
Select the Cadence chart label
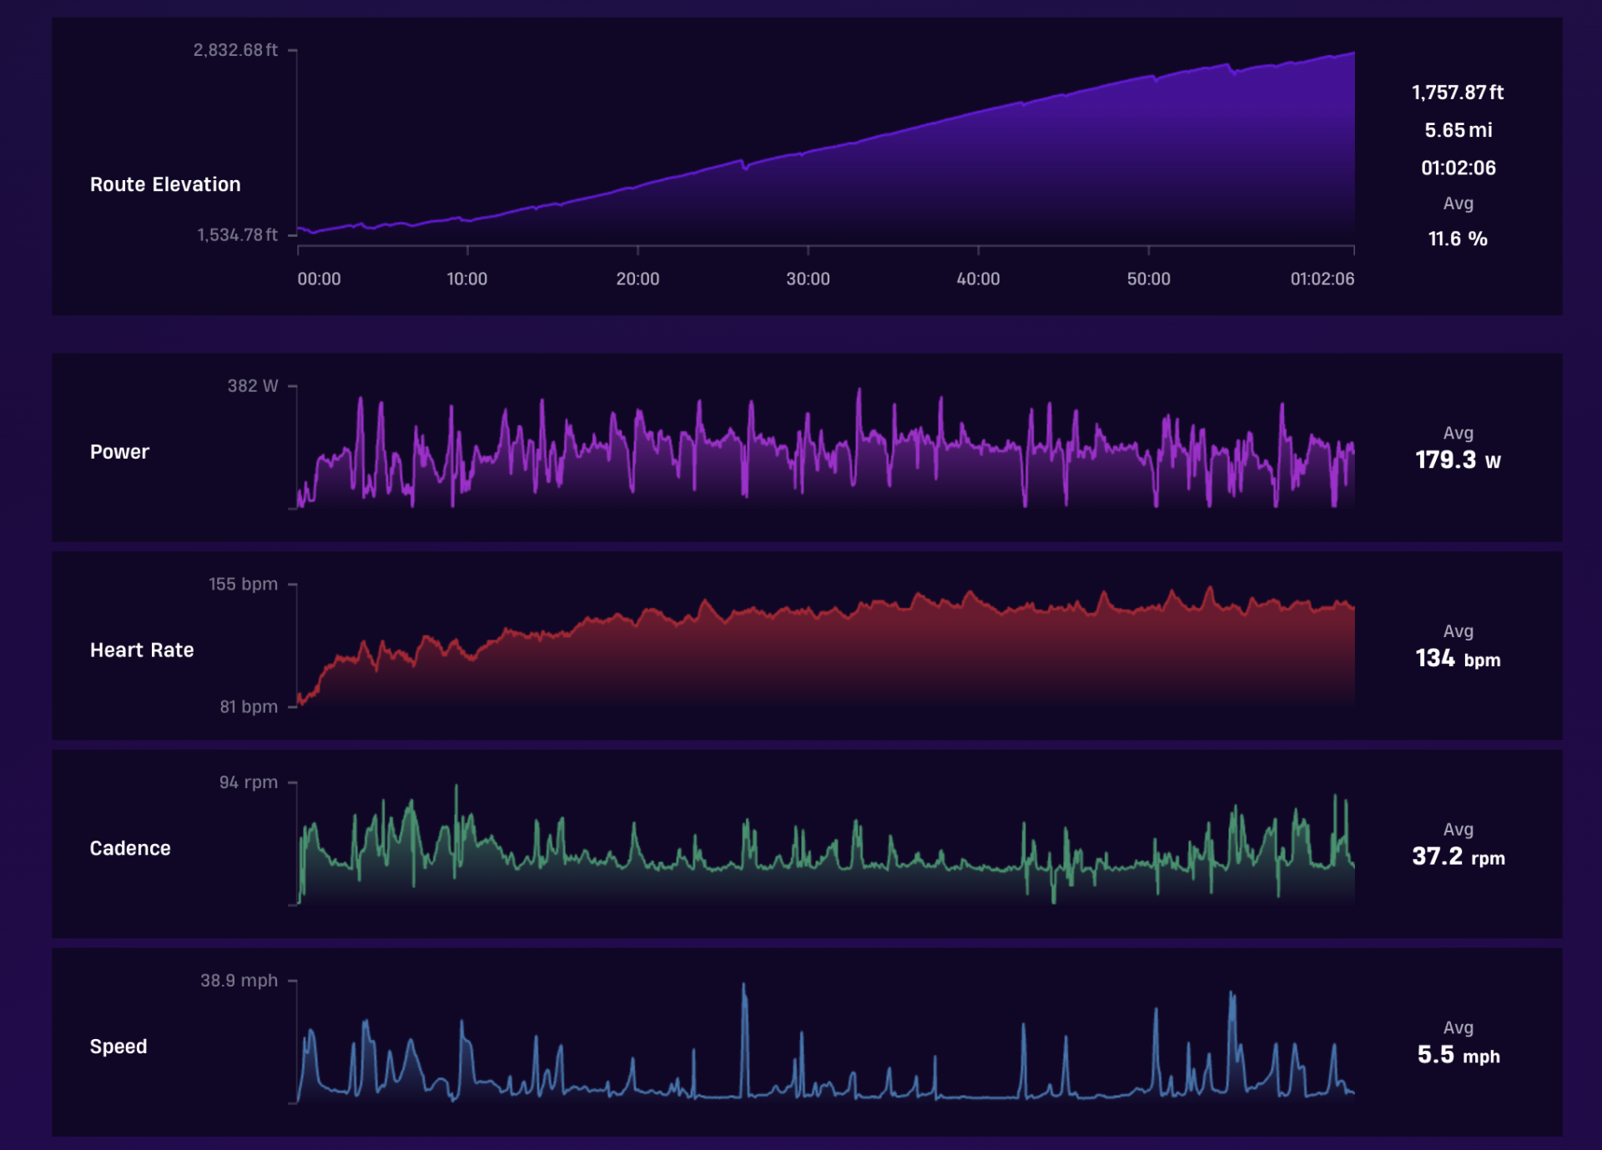[x=130, y=848]
